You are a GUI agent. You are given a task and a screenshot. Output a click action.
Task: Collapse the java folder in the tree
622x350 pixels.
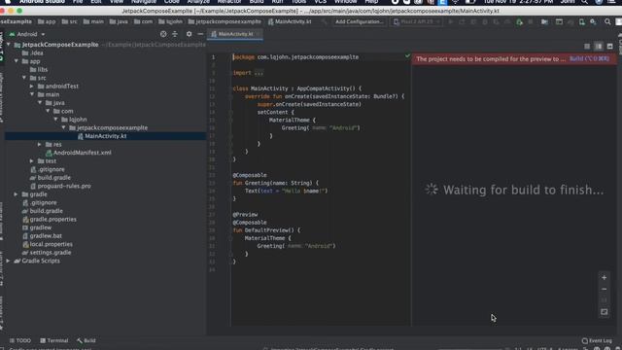coord(40,103)
